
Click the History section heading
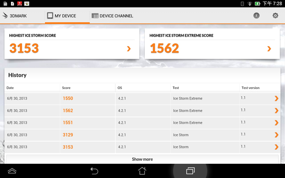(17, 75)
